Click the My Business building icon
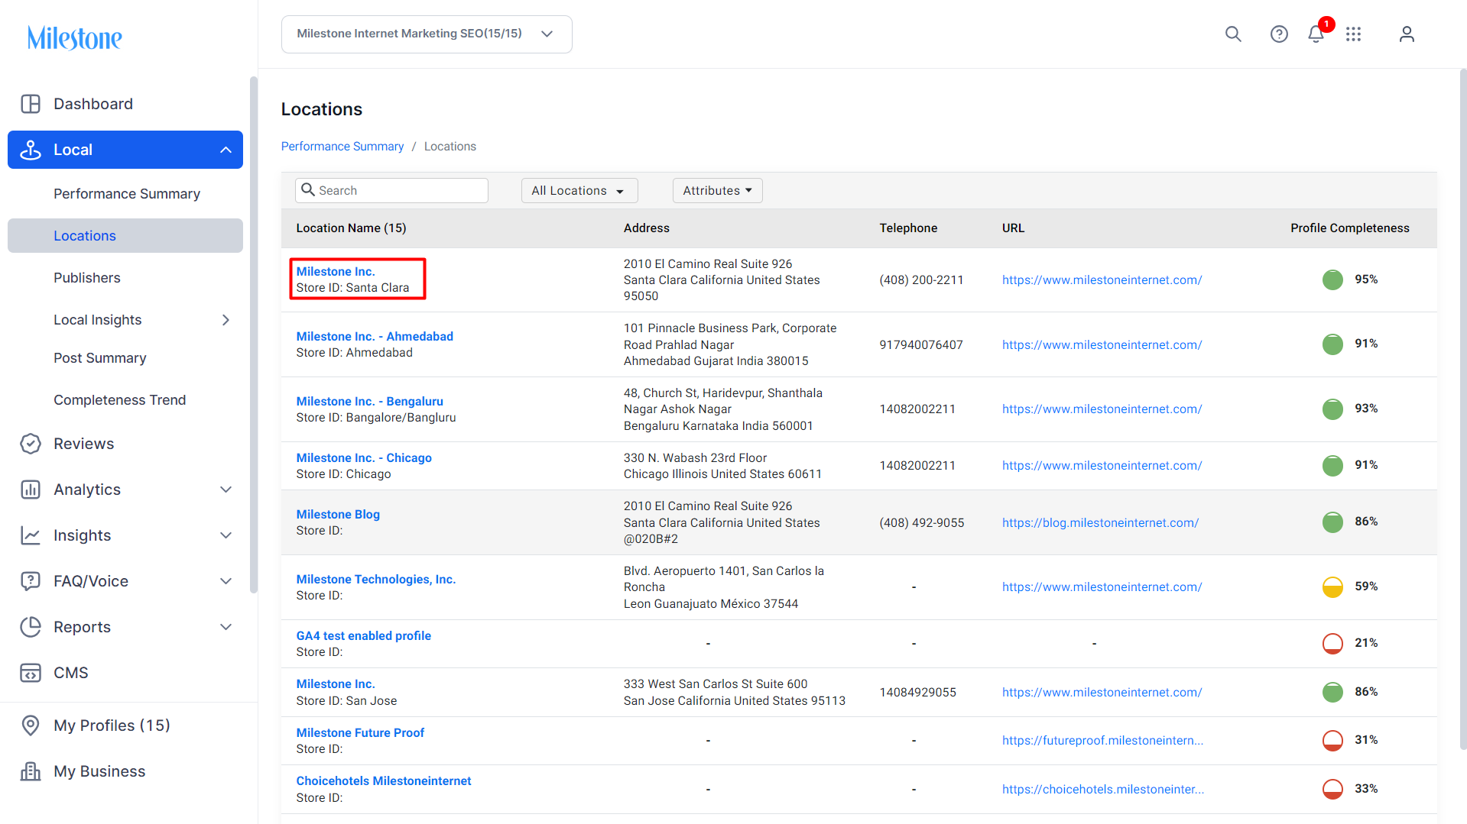 coord(31,771)
